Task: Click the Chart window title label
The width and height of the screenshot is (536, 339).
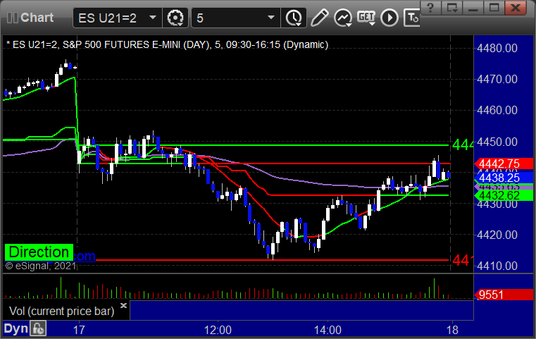Action: (x=37, y=18)
